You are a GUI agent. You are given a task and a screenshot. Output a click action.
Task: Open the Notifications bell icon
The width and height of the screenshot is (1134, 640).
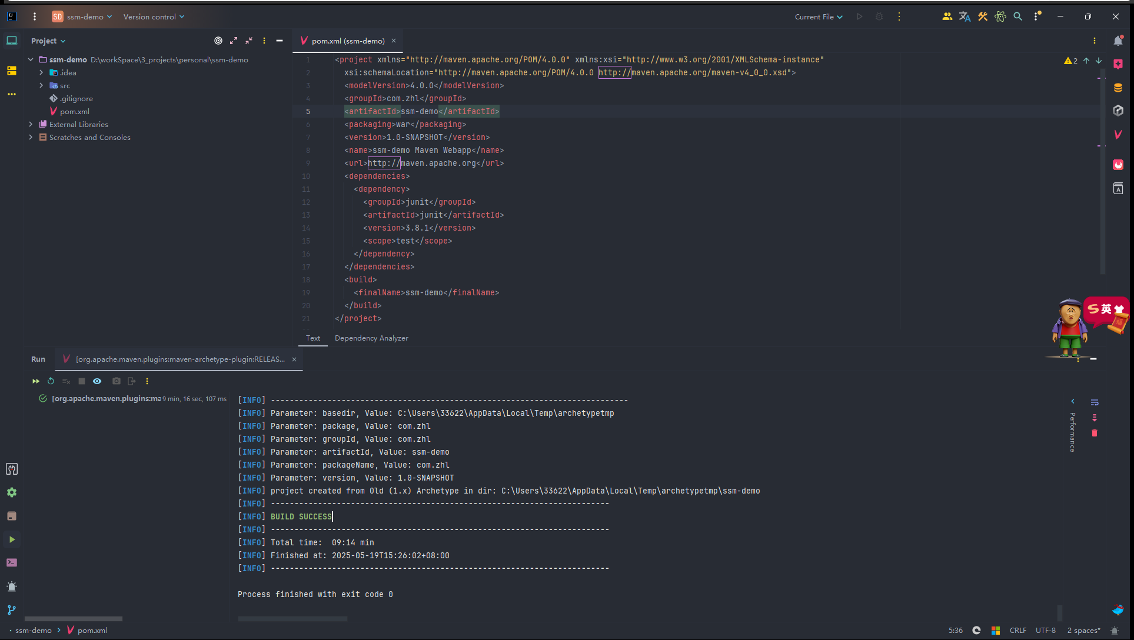coord(1118,41)
